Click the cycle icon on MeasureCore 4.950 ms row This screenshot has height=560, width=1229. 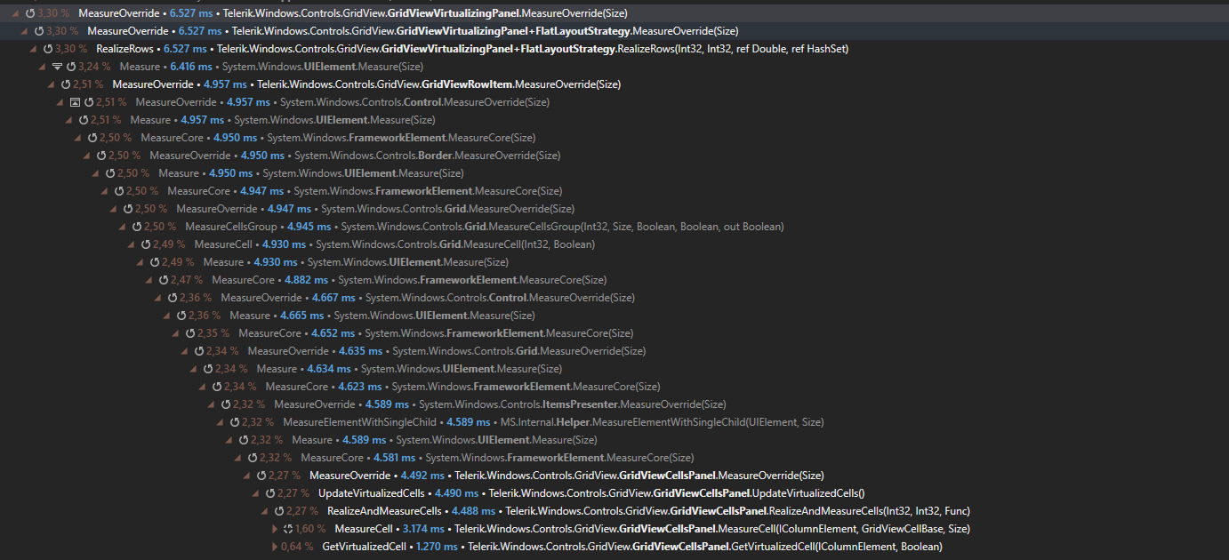(92, 138)
